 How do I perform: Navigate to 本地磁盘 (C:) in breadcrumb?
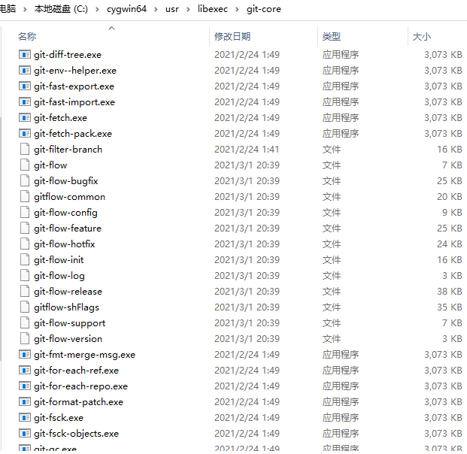coord(61,9)
